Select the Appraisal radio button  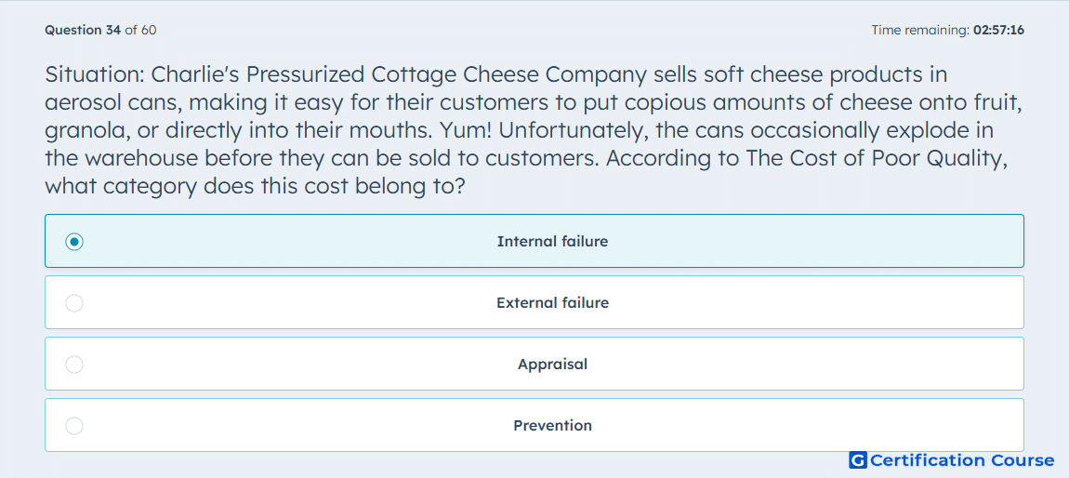tap(74, 365)
